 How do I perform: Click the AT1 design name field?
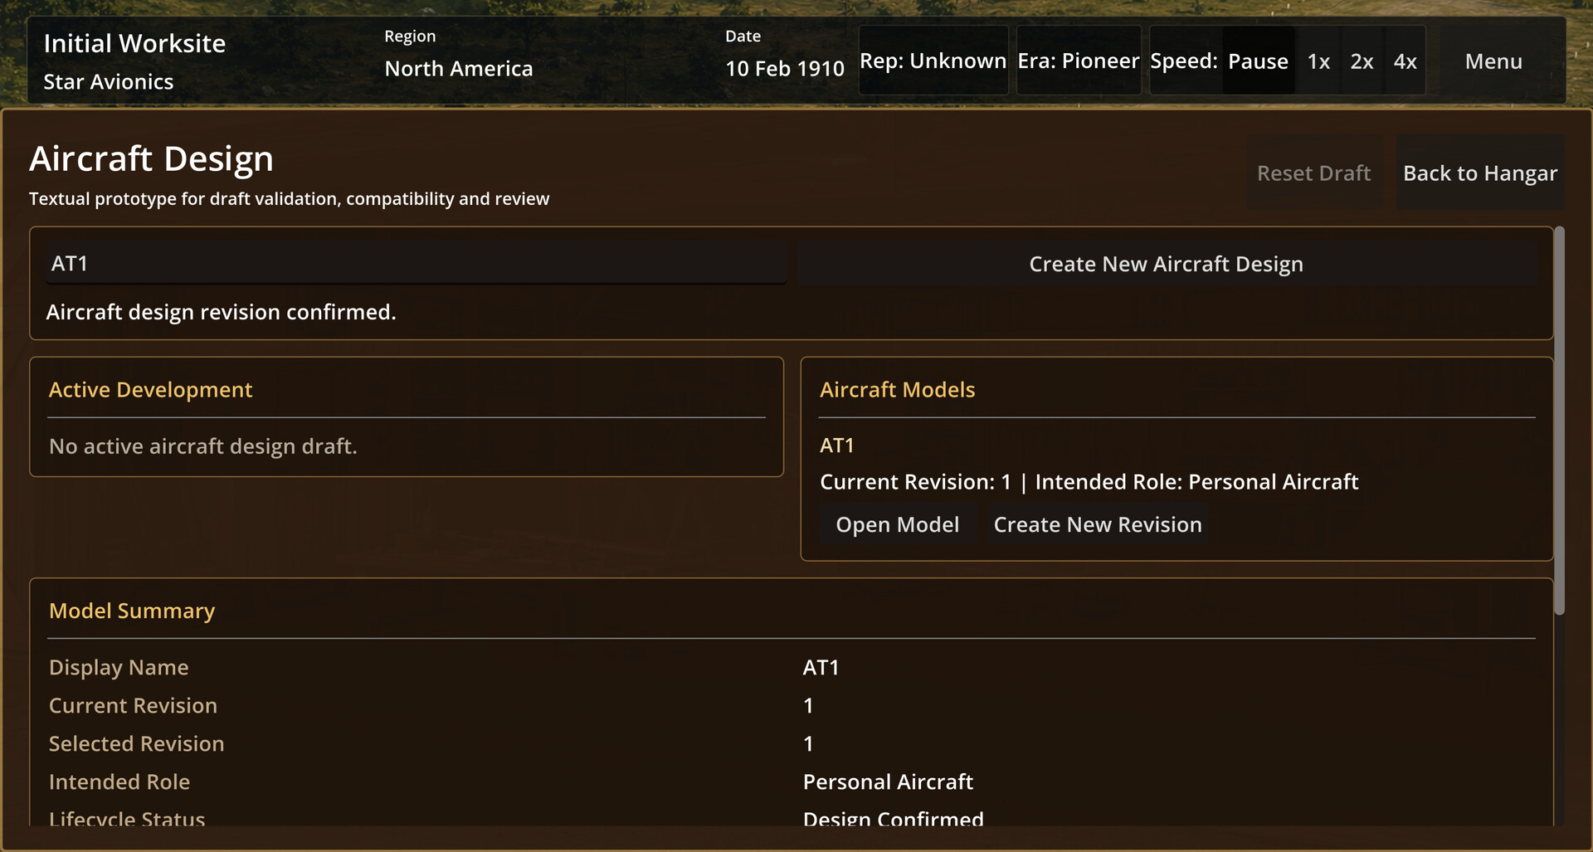(x=416, y=263)
